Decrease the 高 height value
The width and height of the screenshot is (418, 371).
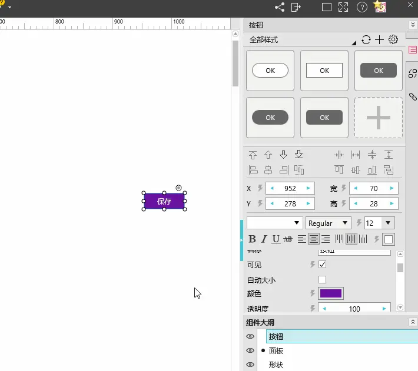[x=356, y=203]
